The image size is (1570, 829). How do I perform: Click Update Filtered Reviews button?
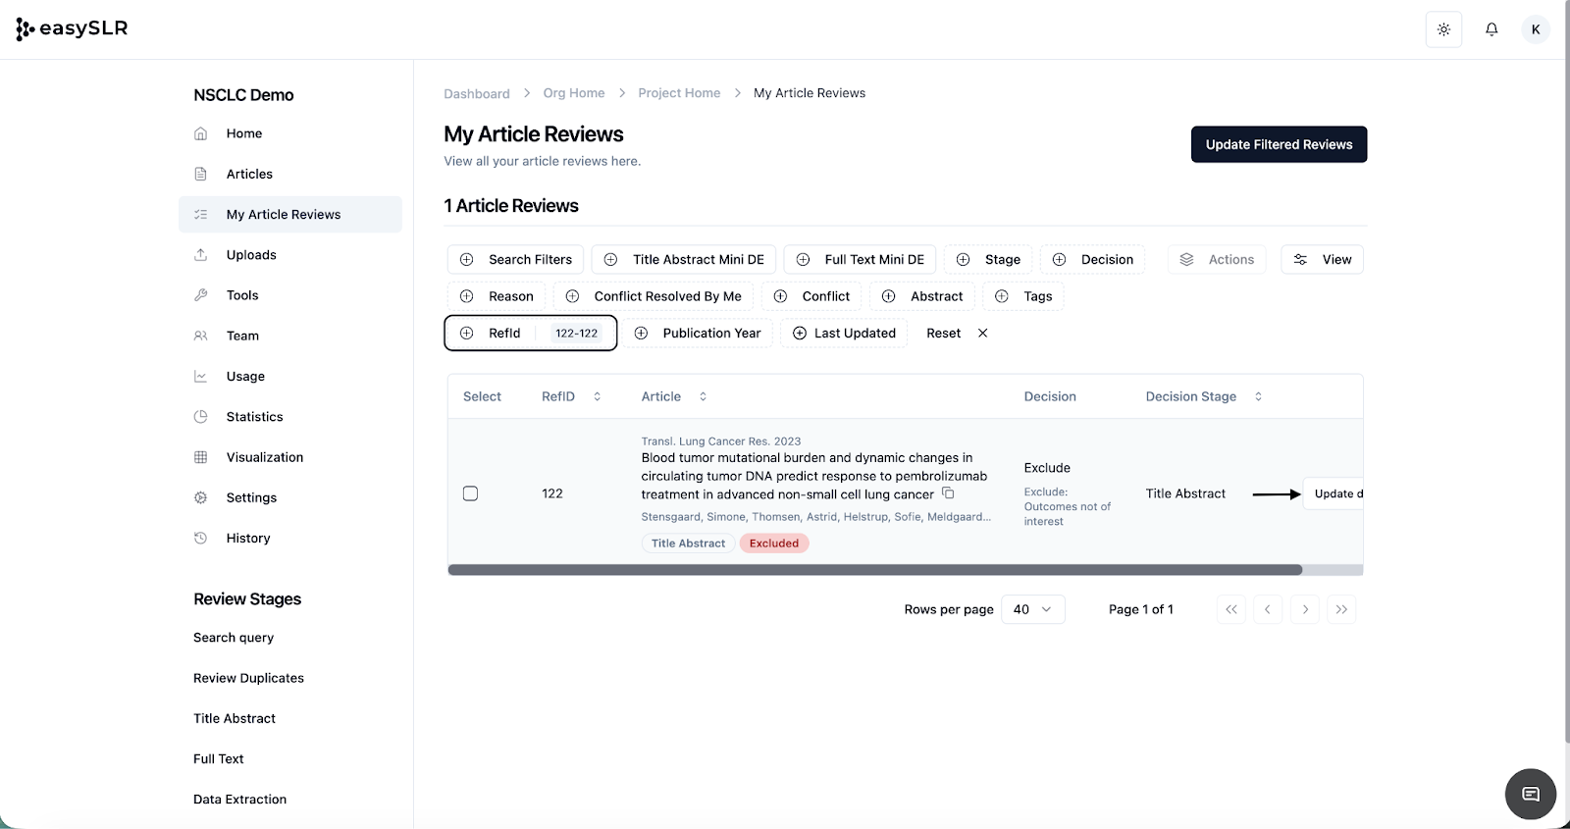[x=1279, y=144]
